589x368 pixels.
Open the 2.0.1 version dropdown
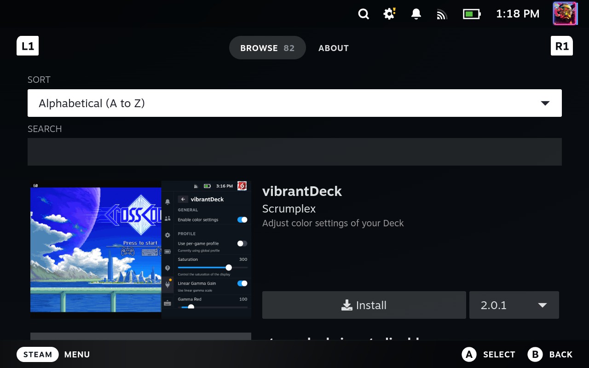tap(514, 305)
